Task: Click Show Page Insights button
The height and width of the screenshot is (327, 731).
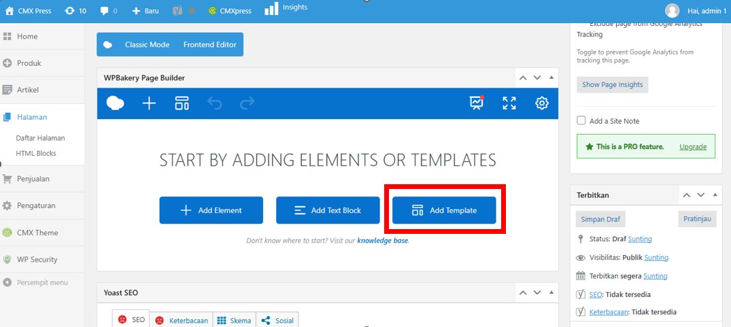Action: (x=613, y=84)
